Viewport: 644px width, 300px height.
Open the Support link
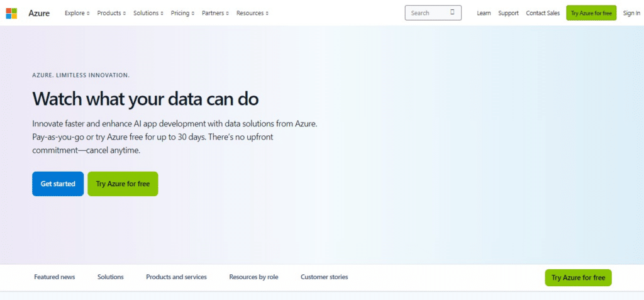(x=508, y=13)
